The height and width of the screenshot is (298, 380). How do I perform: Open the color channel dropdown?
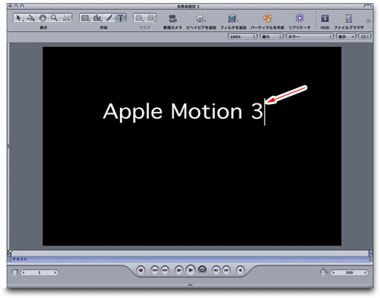click(x=309, y=36)
